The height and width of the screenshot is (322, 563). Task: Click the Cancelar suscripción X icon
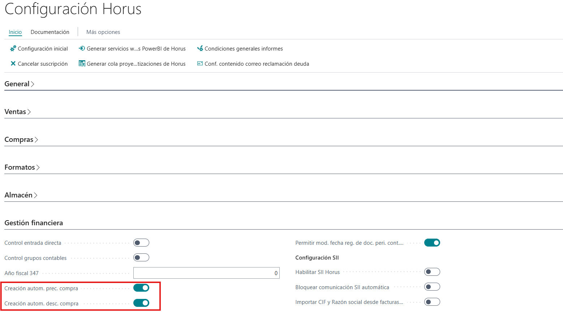coord(13,64)
